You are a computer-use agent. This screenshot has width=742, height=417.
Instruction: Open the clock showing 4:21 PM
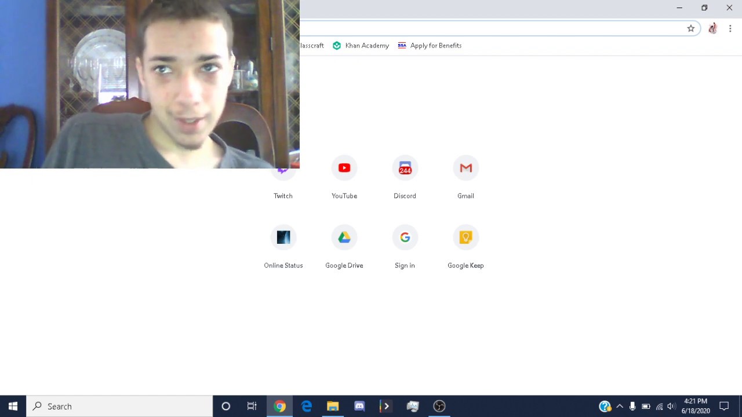click(696, 406)
